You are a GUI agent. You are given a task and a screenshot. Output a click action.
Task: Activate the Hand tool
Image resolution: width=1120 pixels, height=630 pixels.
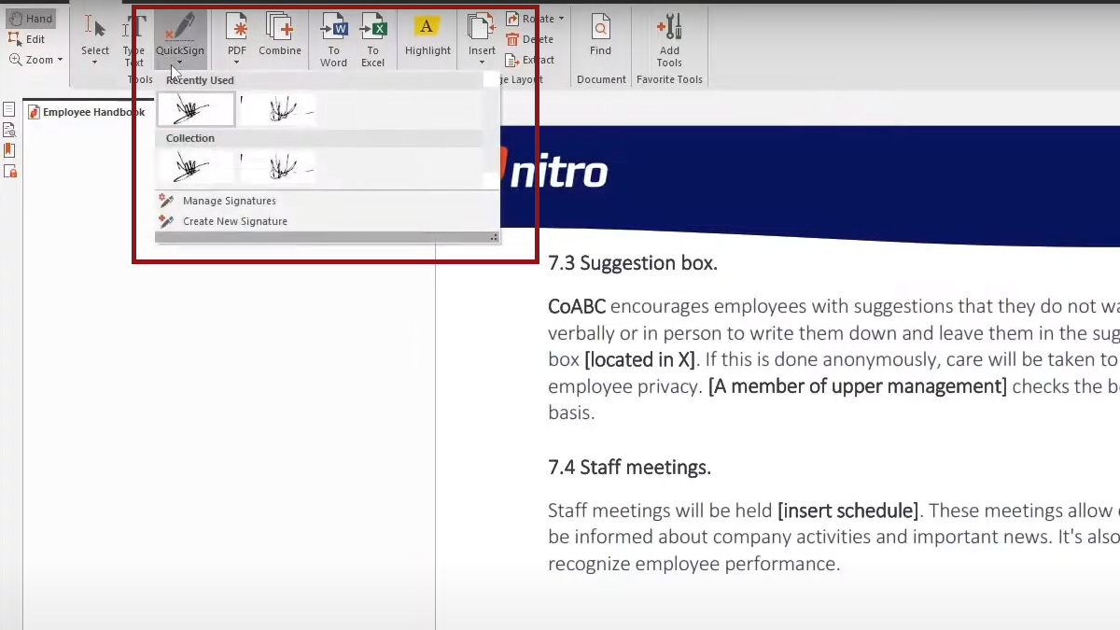[30, 19]
